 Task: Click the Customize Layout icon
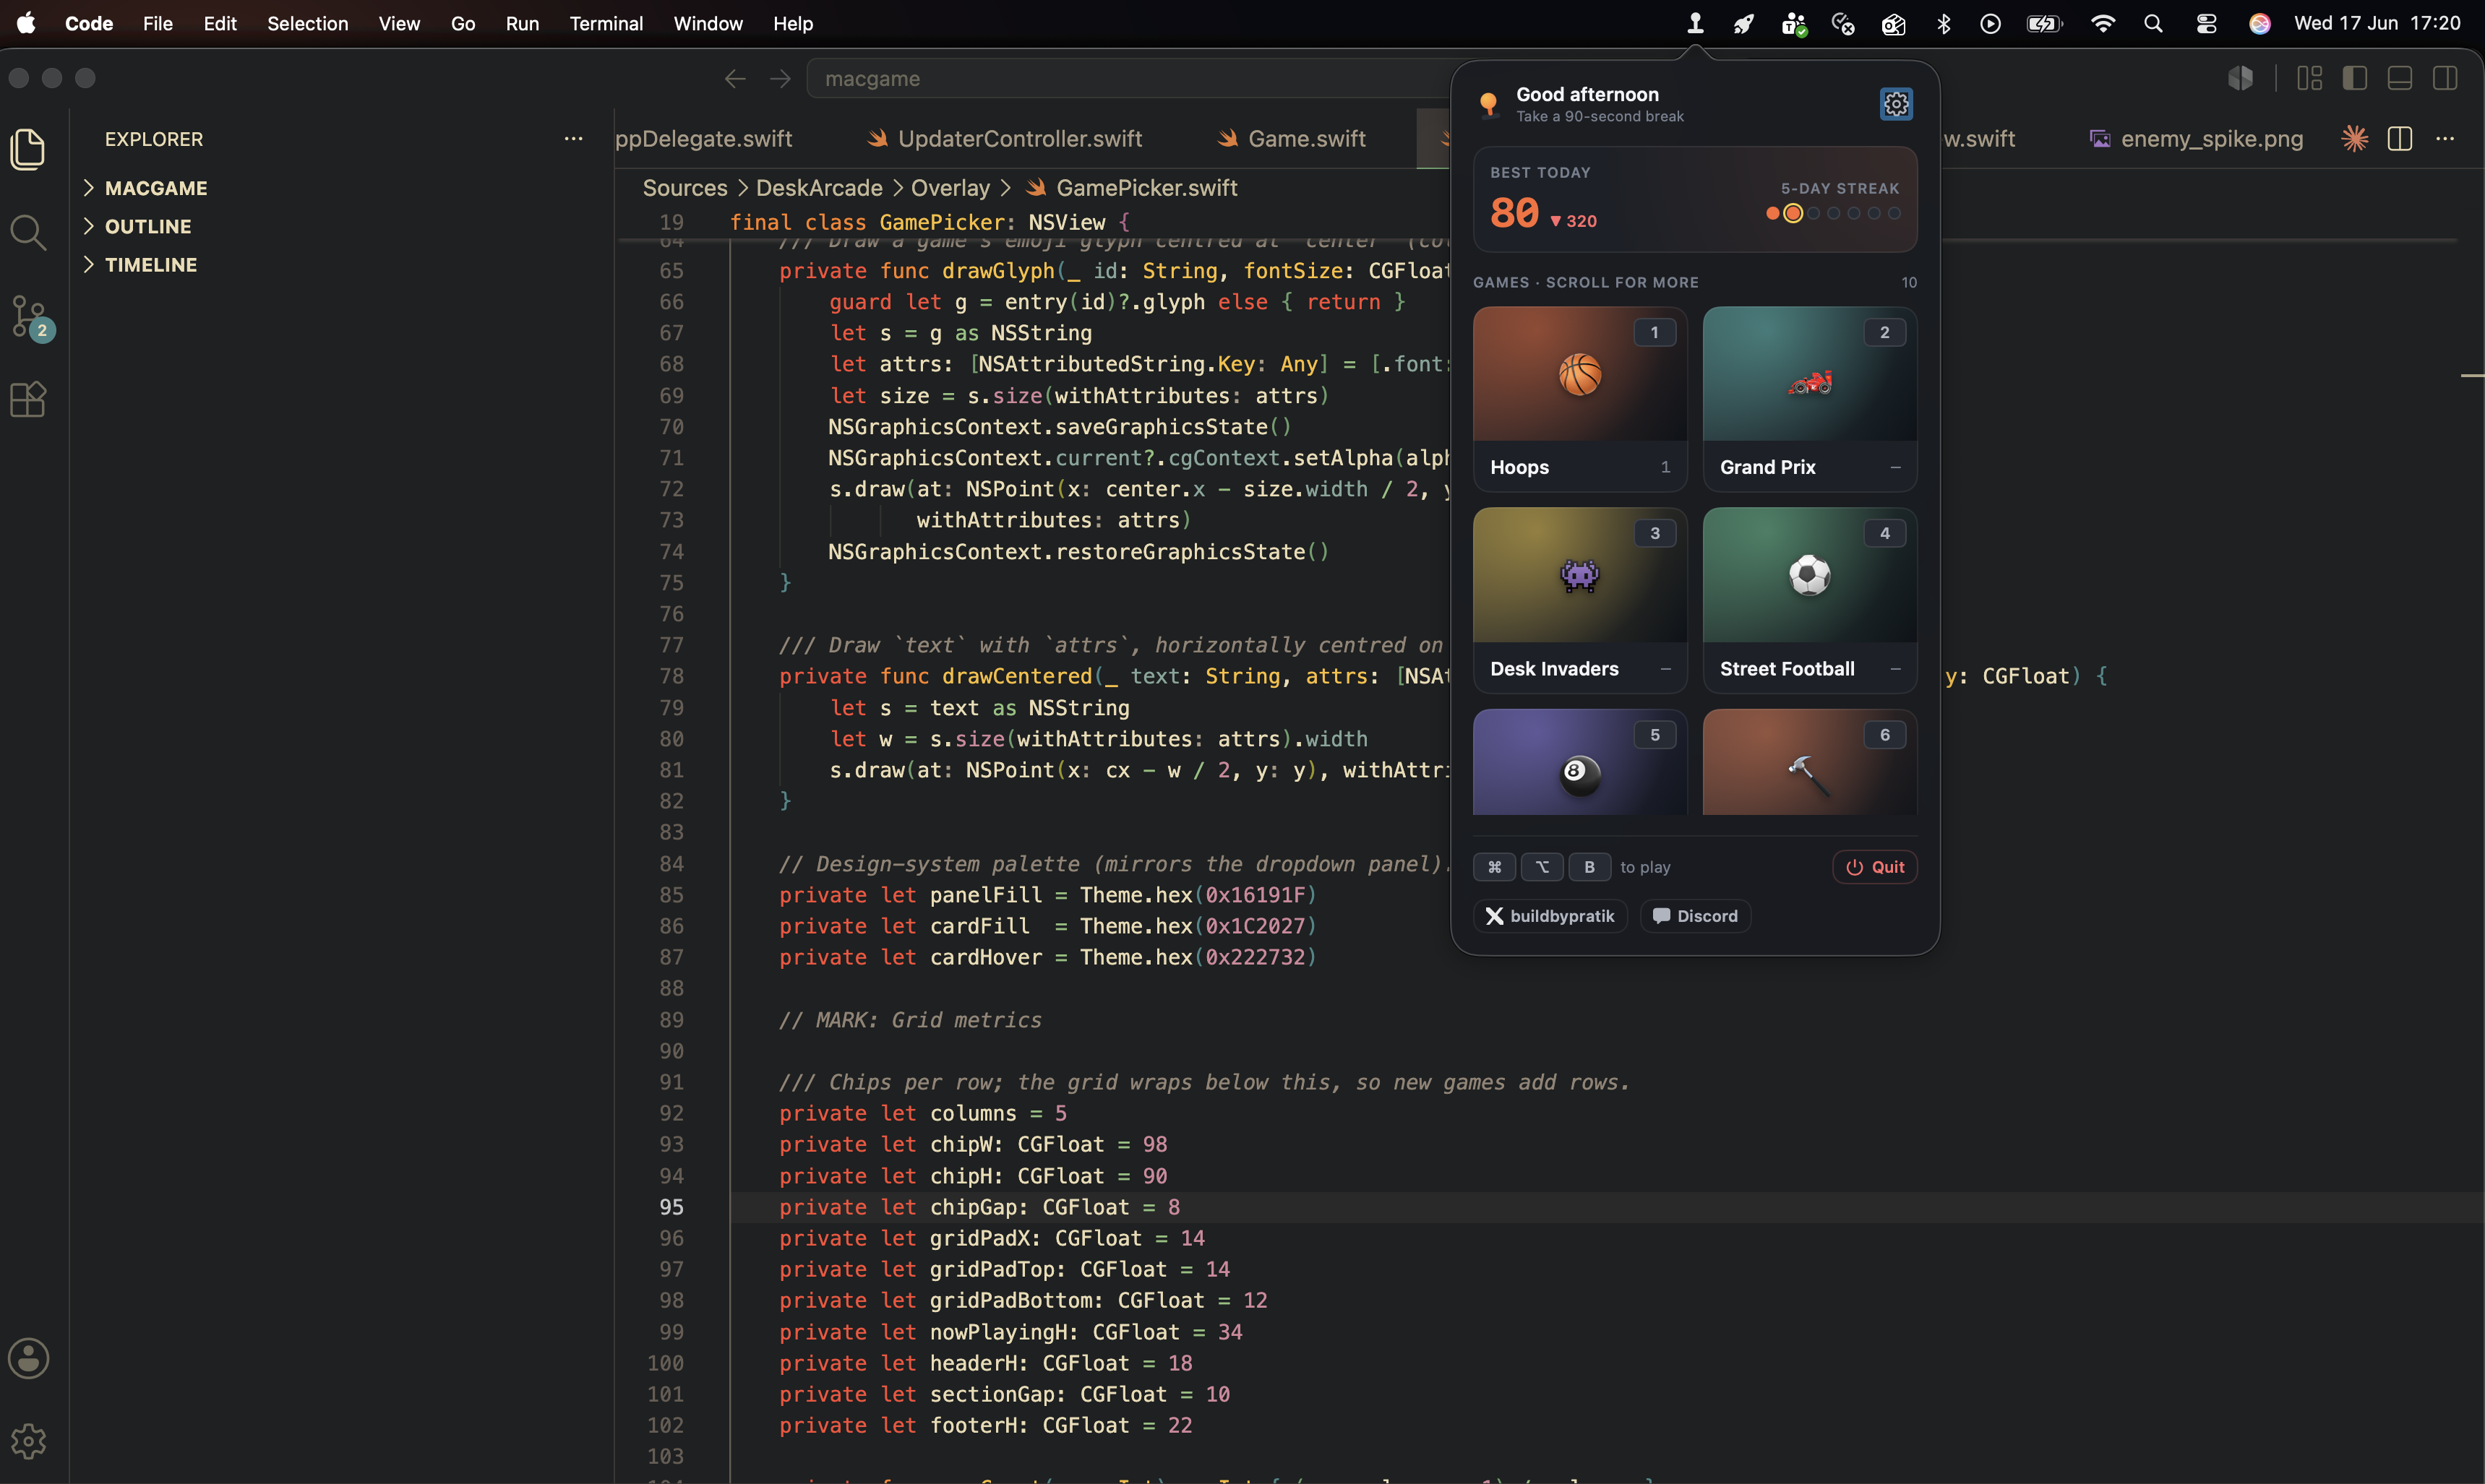[x=2309, y=79]
